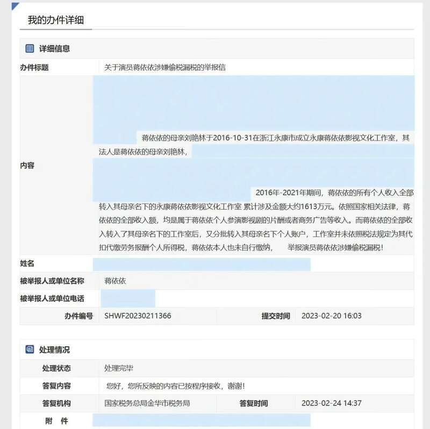Select the 我的办件详细 page heading tab
Viewport: 430px width, 429px height.
[56, 20]
